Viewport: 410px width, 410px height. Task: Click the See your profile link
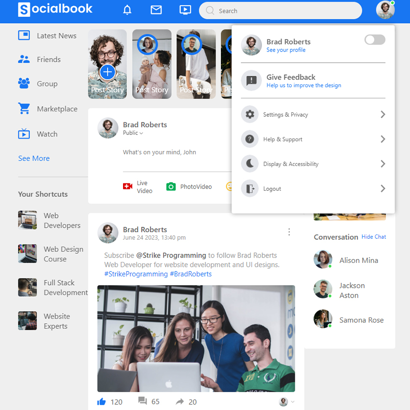286,50
